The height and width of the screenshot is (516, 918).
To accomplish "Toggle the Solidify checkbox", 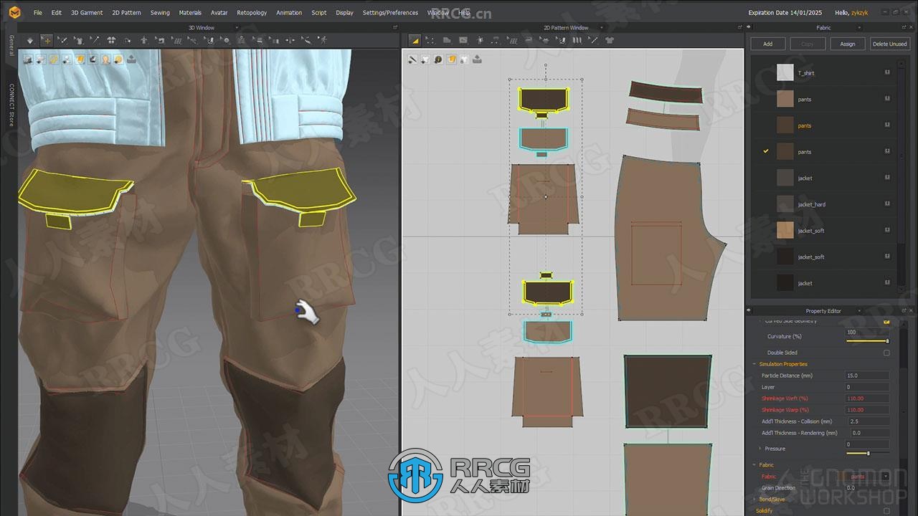I will [x=886, y=511].
